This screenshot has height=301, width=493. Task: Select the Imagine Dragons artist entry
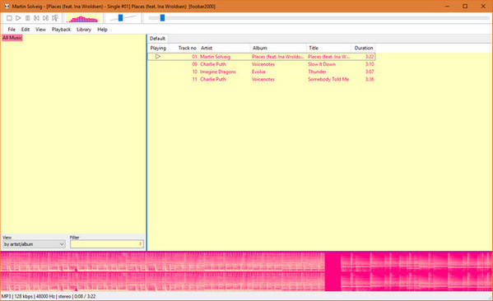click(x=218, y=72)
